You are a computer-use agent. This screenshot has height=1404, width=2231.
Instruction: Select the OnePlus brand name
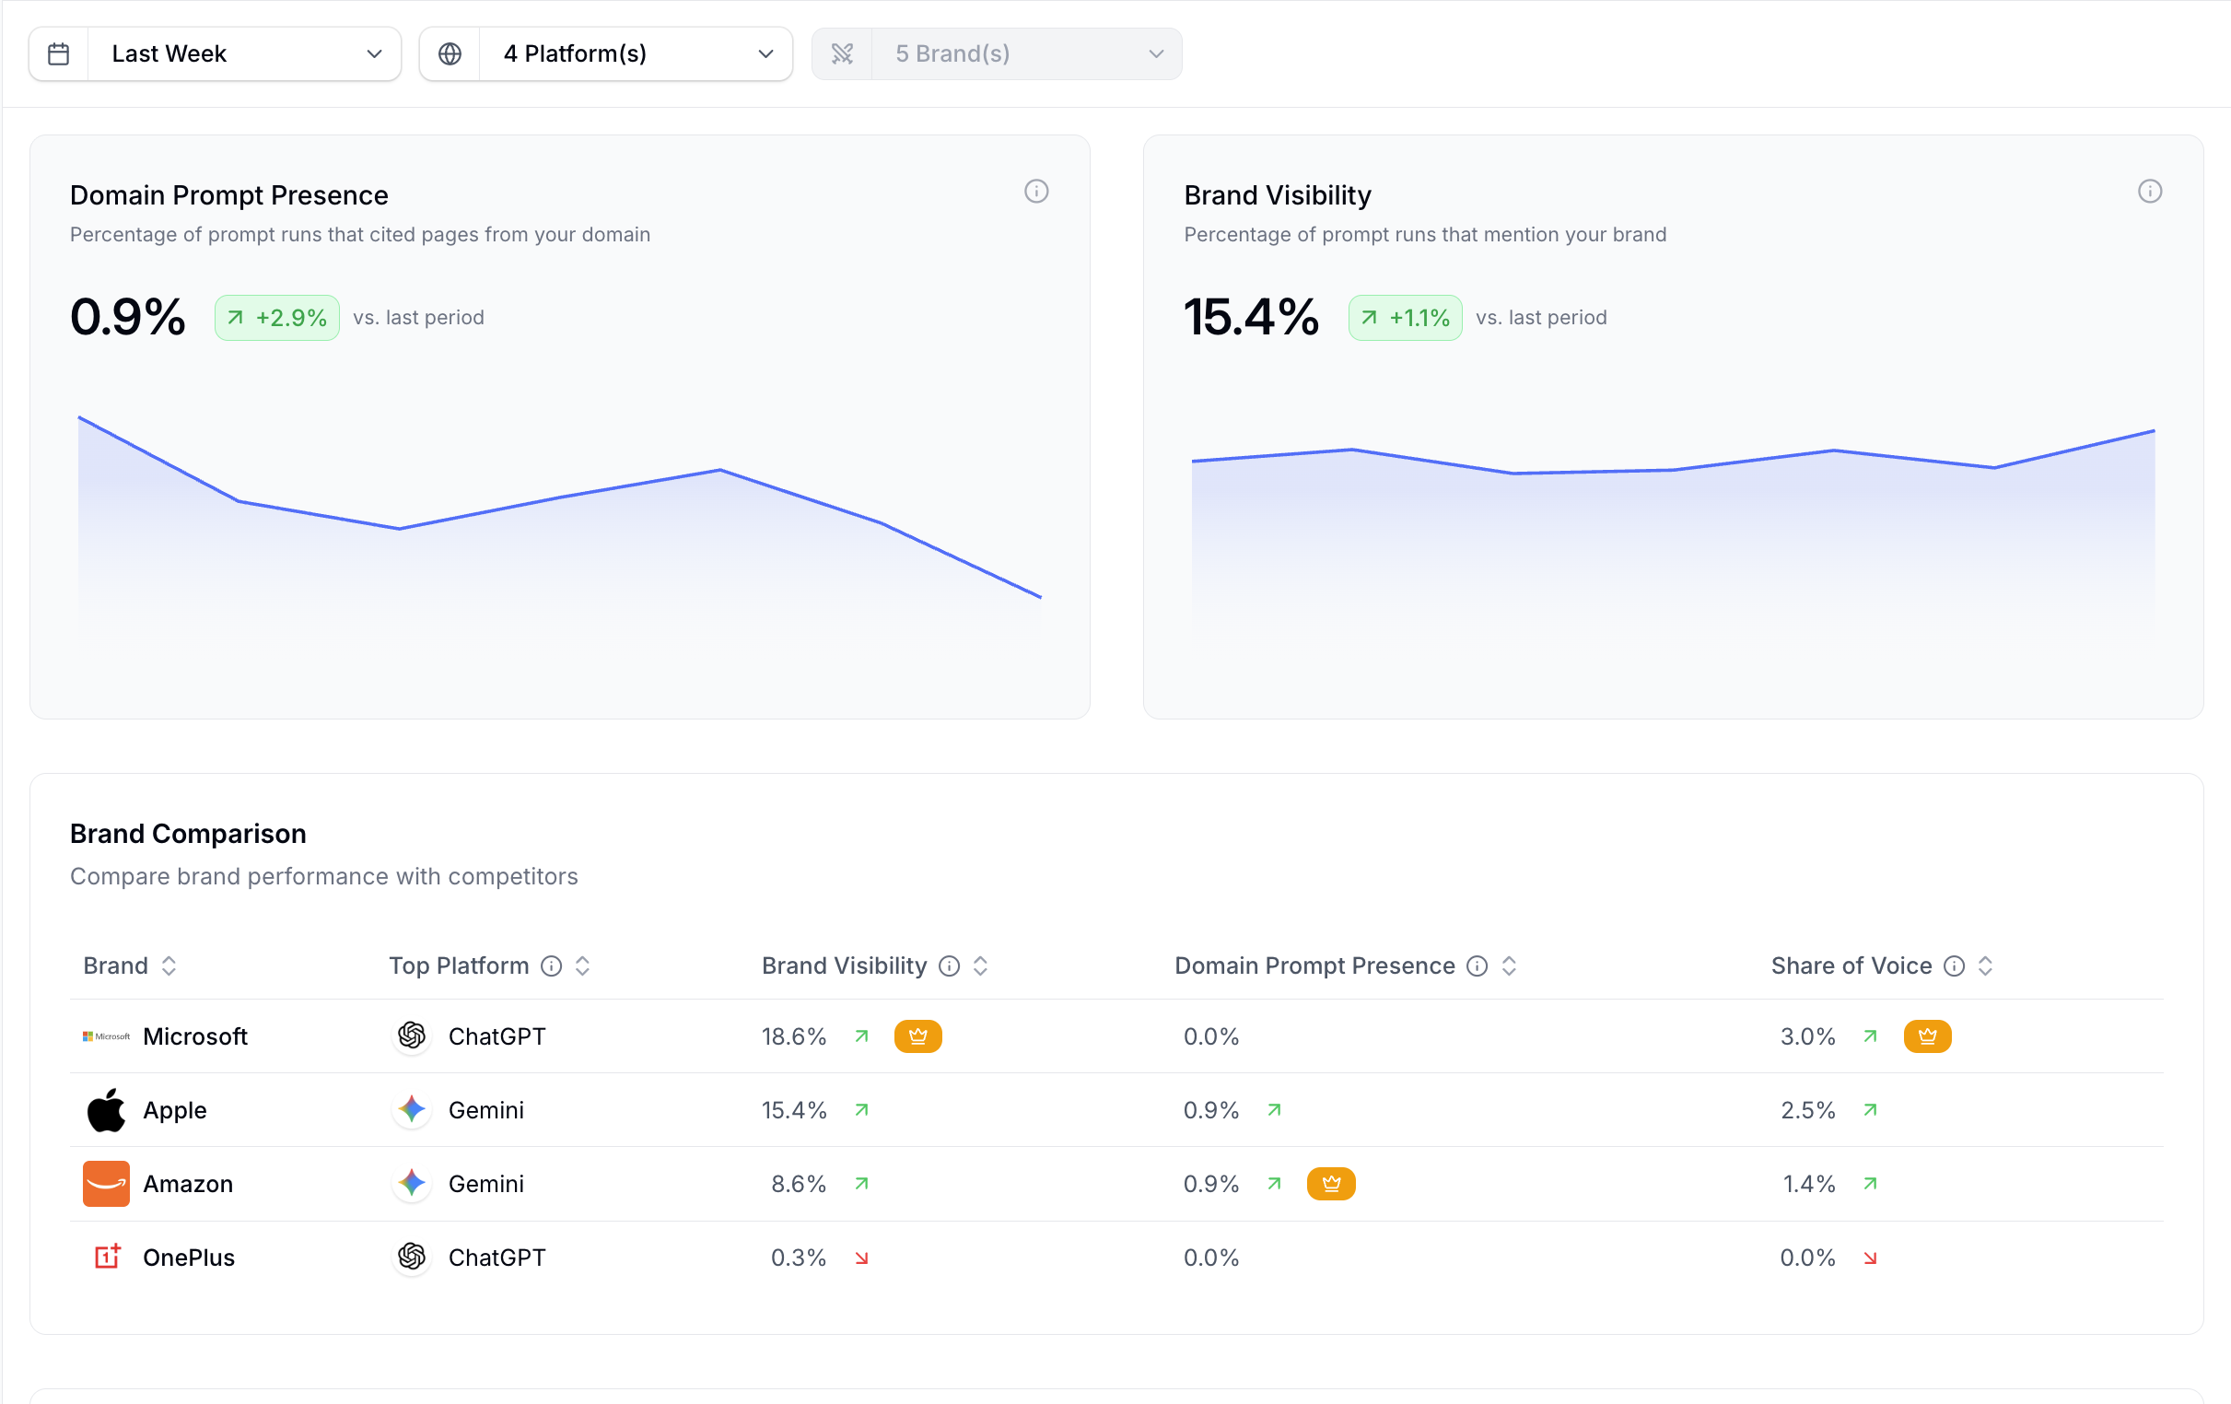click(x=189, y=1258)
